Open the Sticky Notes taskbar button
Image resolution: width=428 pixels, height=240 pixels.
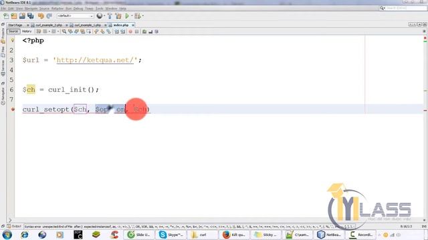[x=266, y=235]
